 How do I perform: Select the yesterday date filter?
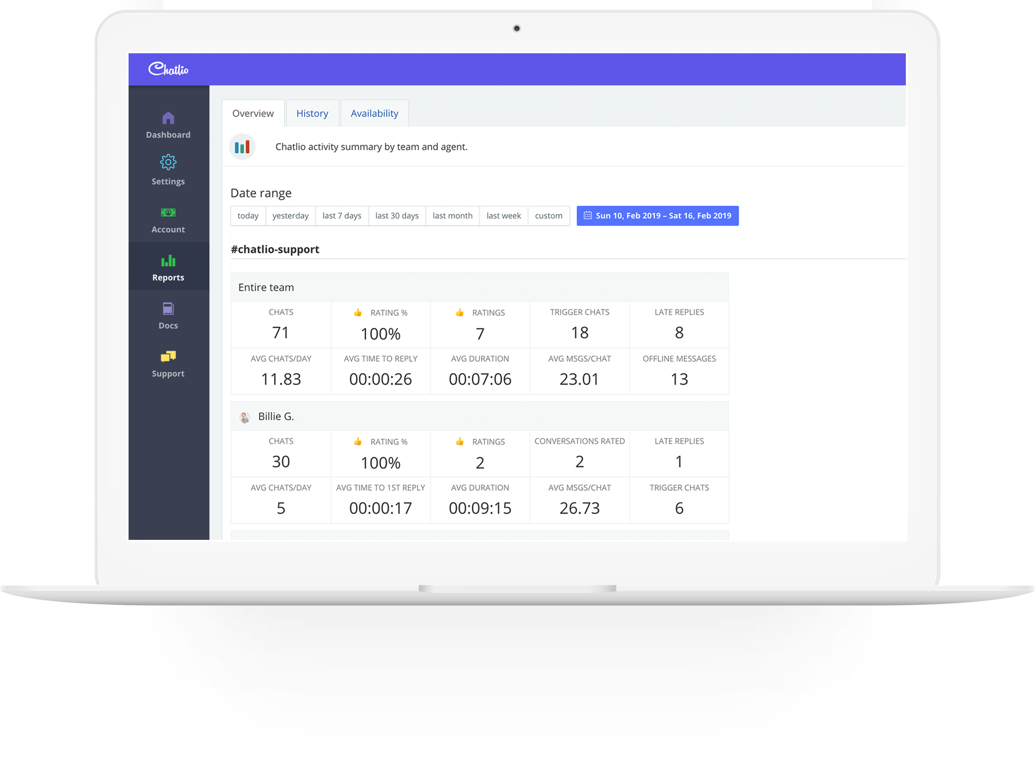click(x=289, y=215)
